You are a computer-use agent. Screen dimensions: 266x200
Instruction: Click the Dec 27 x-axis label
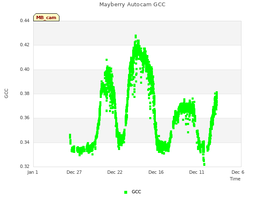click(74, 172)
